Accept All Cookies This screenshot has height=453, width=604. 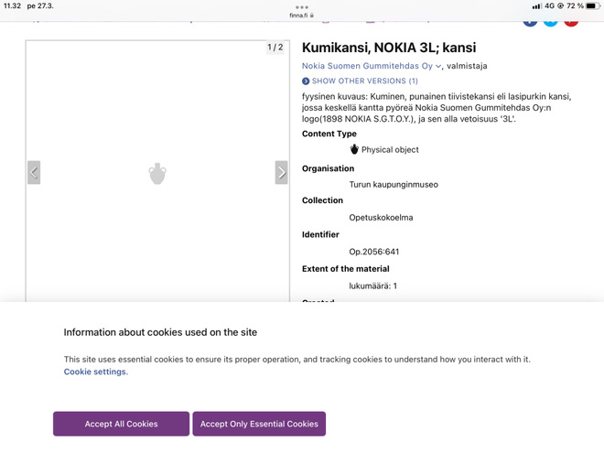click(122, 424)
